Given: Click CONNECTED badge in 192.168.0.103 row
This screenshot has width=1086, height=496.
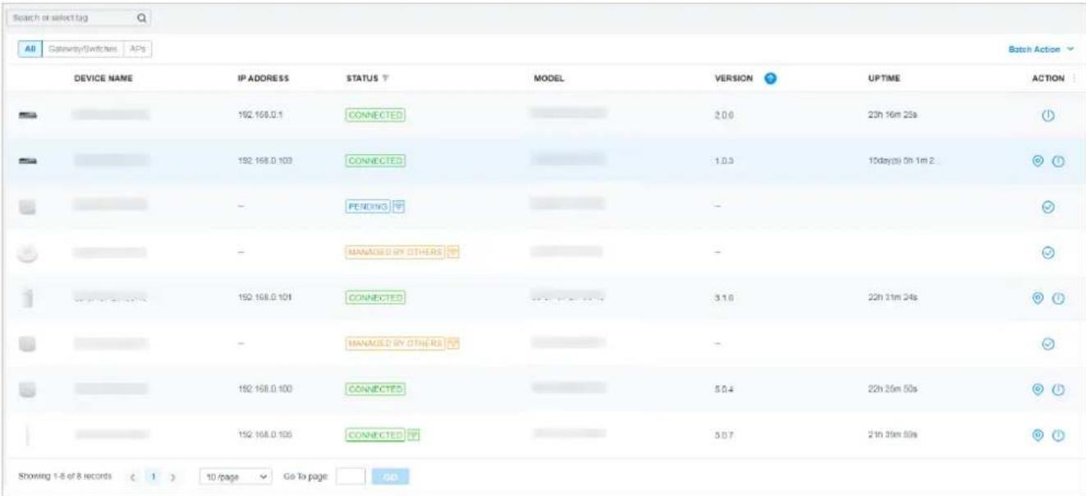Looking at the screenshot, I should (375, 161).
